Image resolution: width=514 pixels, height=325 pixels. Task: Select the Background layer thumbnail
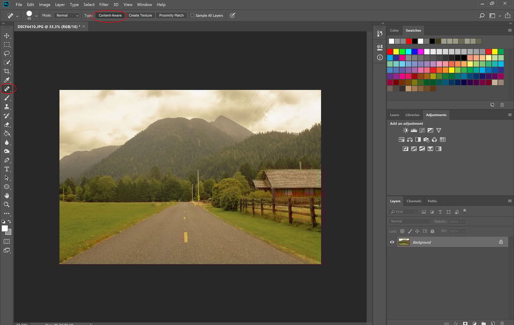404,242
